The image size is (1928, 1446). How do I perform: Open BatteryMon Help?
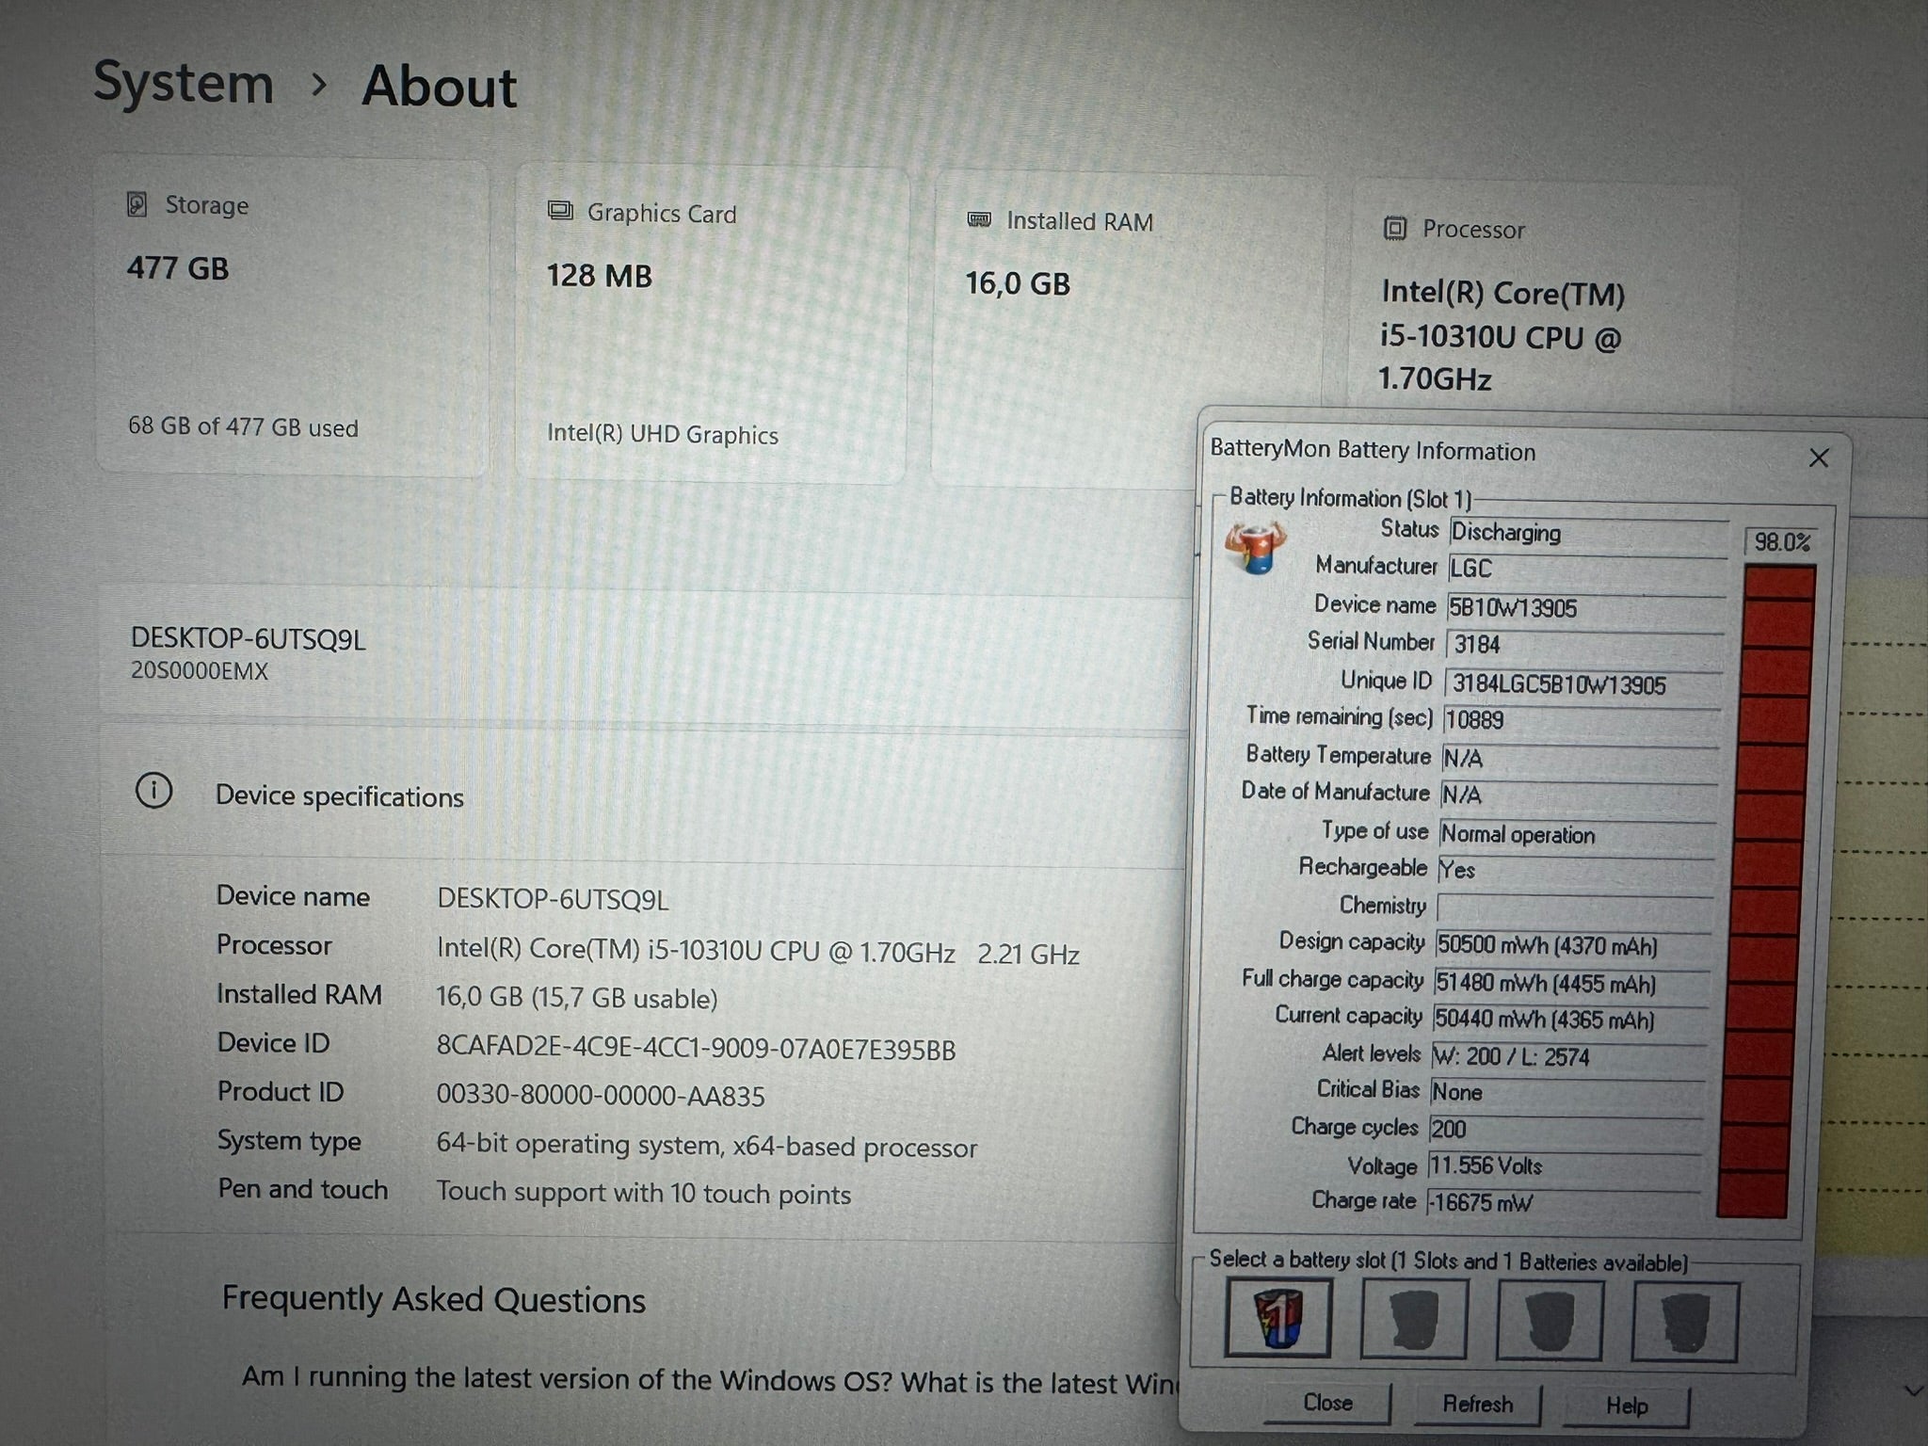(x=1624, y=1405)
